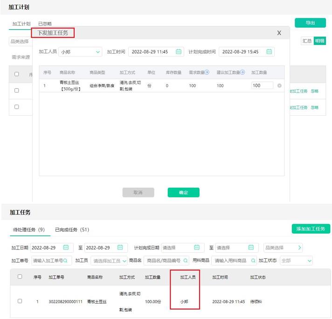Switch to the 已完成任务 (51) tab

tap(71, 229)
